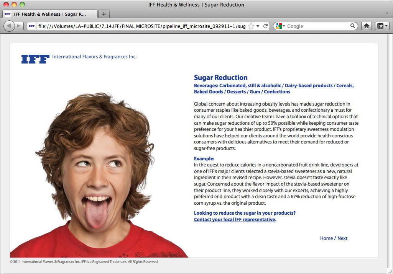
Task: Click the boy photo on the page
Action: tap(98, 175)
